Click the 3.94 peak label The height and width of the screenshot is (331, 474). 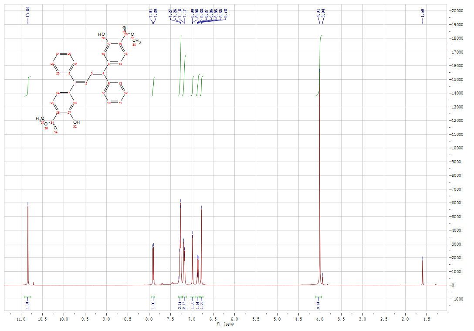coord(323,14)
